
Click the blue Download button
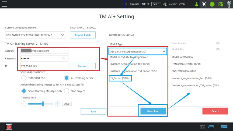[x=153, y=111]
